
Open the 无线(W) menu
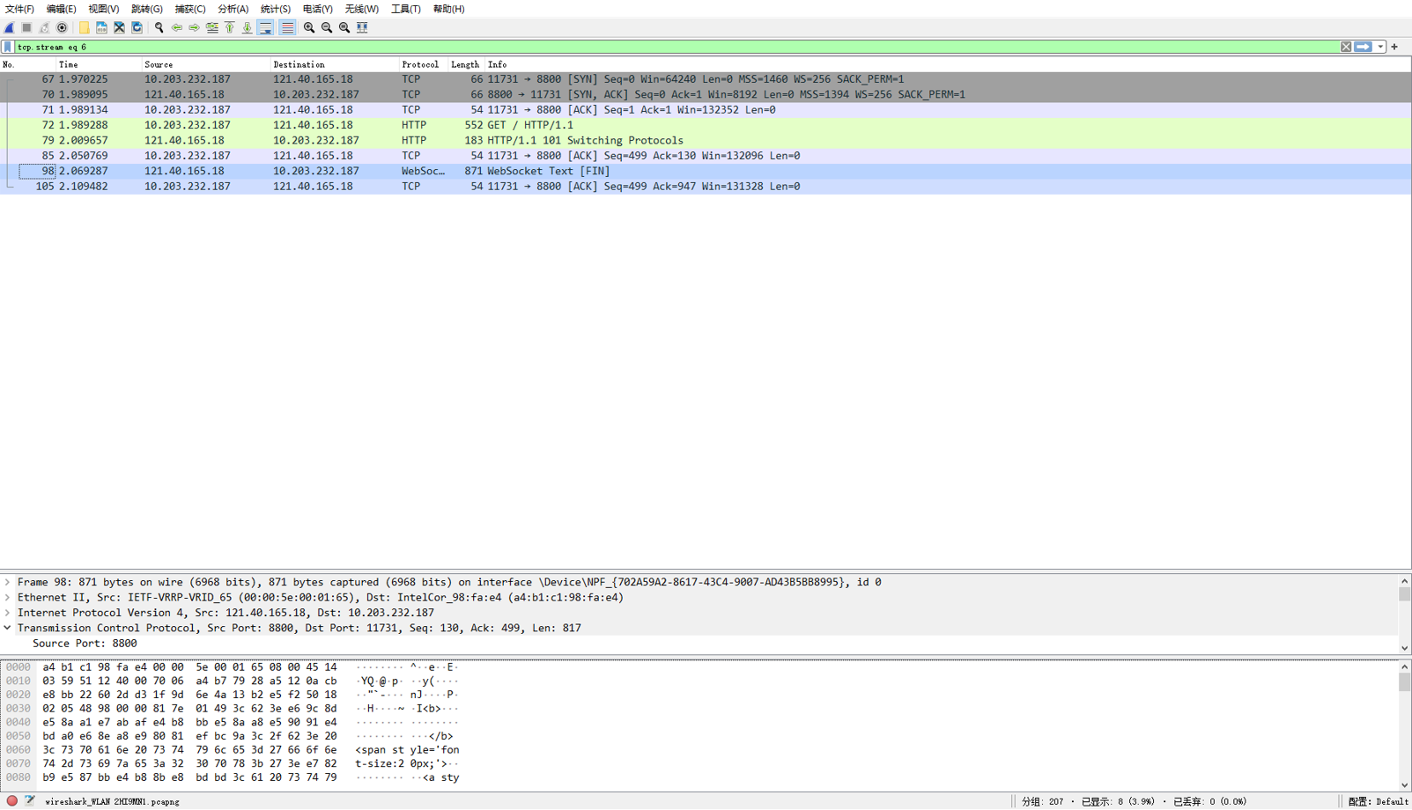tap(361, 9)
